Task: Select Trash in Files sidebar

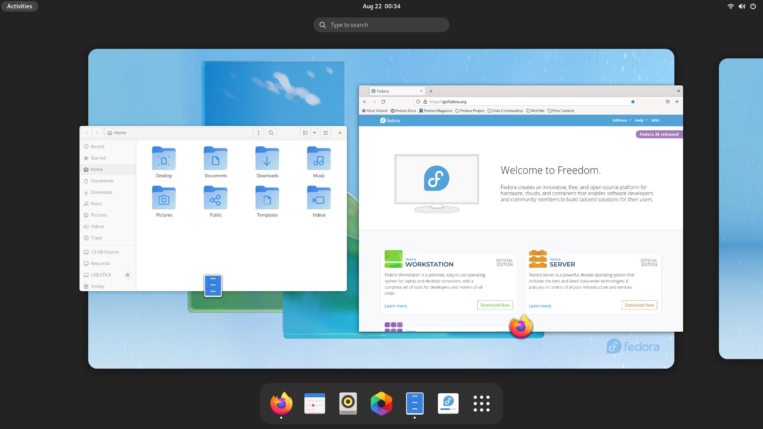Action: [x=108, y=238]
